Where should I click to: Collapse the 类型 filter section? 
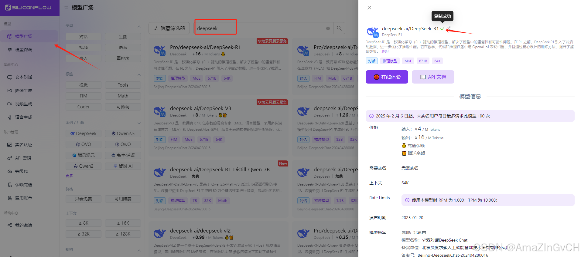point(139,26)
